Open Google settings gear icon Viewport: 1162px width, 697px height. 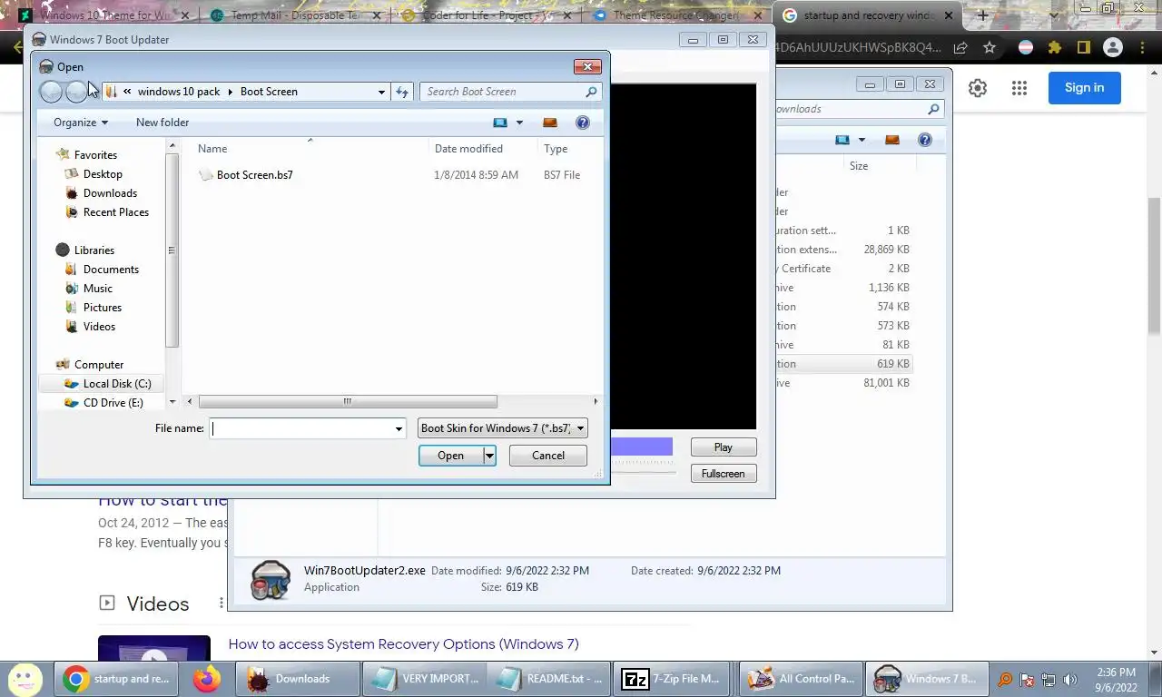pyautogui.click(x=978, y=88)
